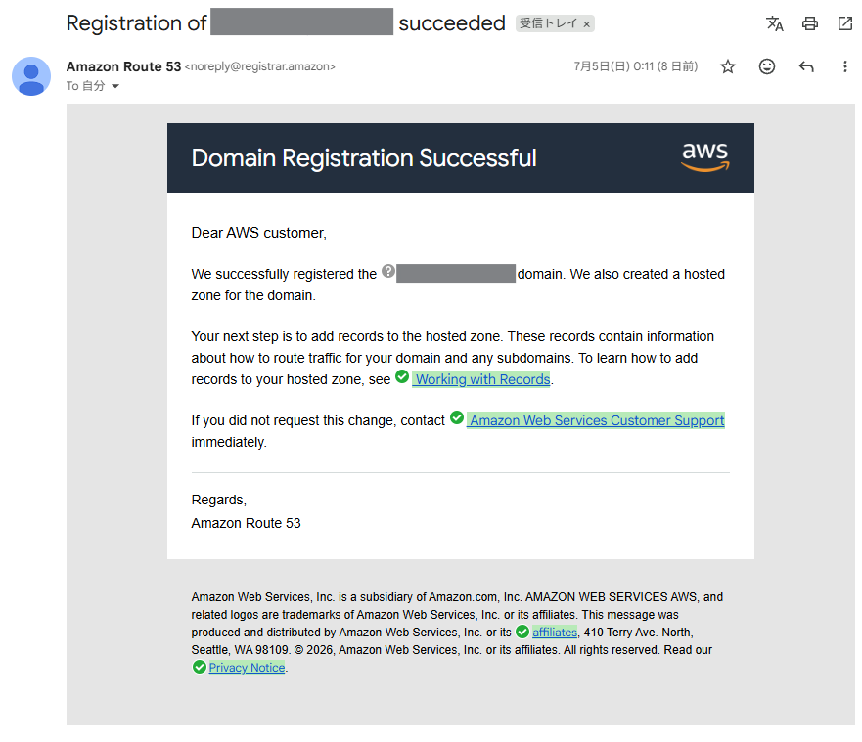The height and width of the screenshot is (742, 862).
Task: Print this email with the printer icon
Action: (x=810, y=23)
